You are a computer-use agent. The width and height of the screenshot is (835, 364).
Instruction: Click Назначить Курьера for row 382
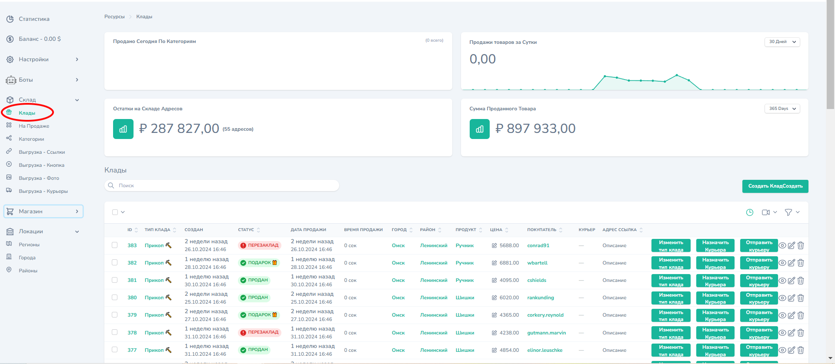(x=715, y=263)
